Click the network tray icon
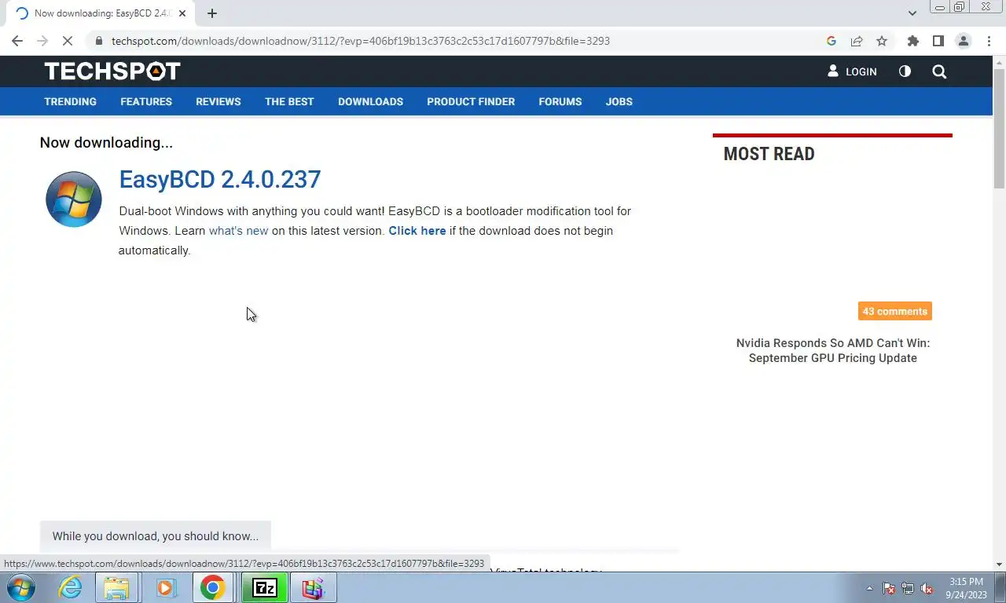 pyautogui.click(x=908, y=588)
